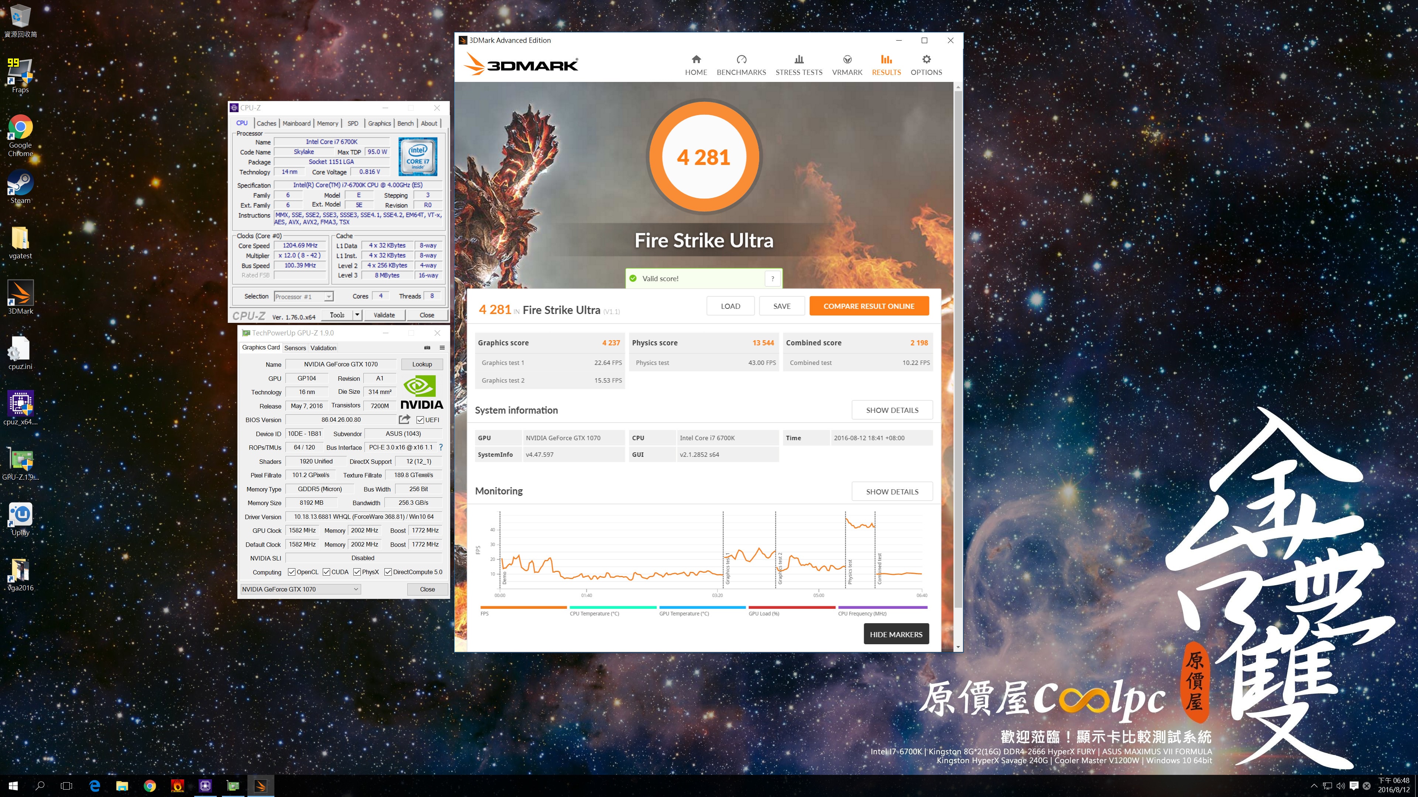
Task: Launch Fraps from the desktop
Action: coord(20,75)
